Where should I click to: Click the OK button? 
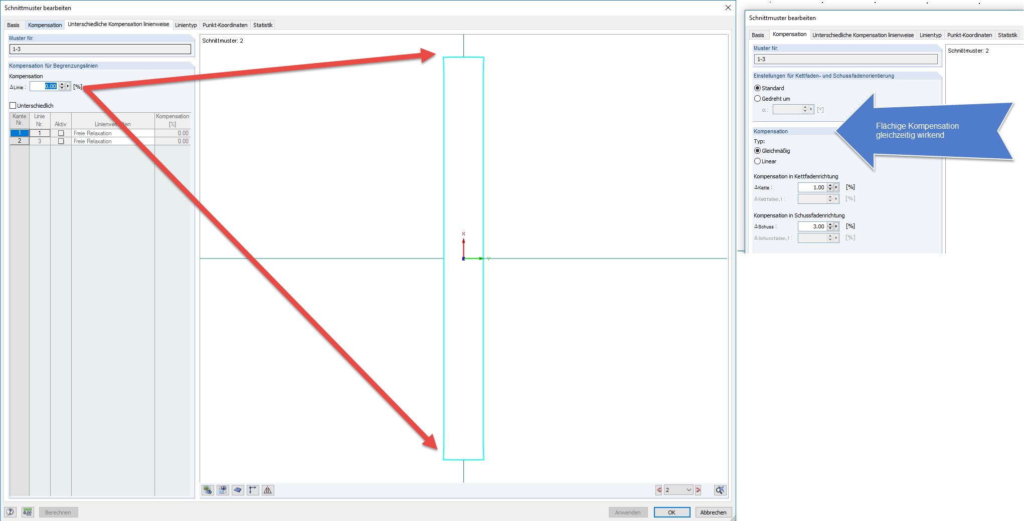point(671,512)
